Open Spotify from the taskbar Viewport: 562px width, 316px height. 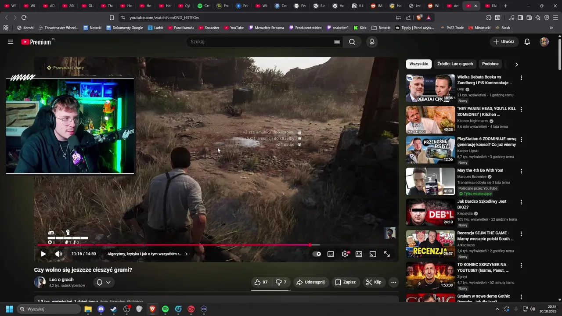(x=165, y=309)
